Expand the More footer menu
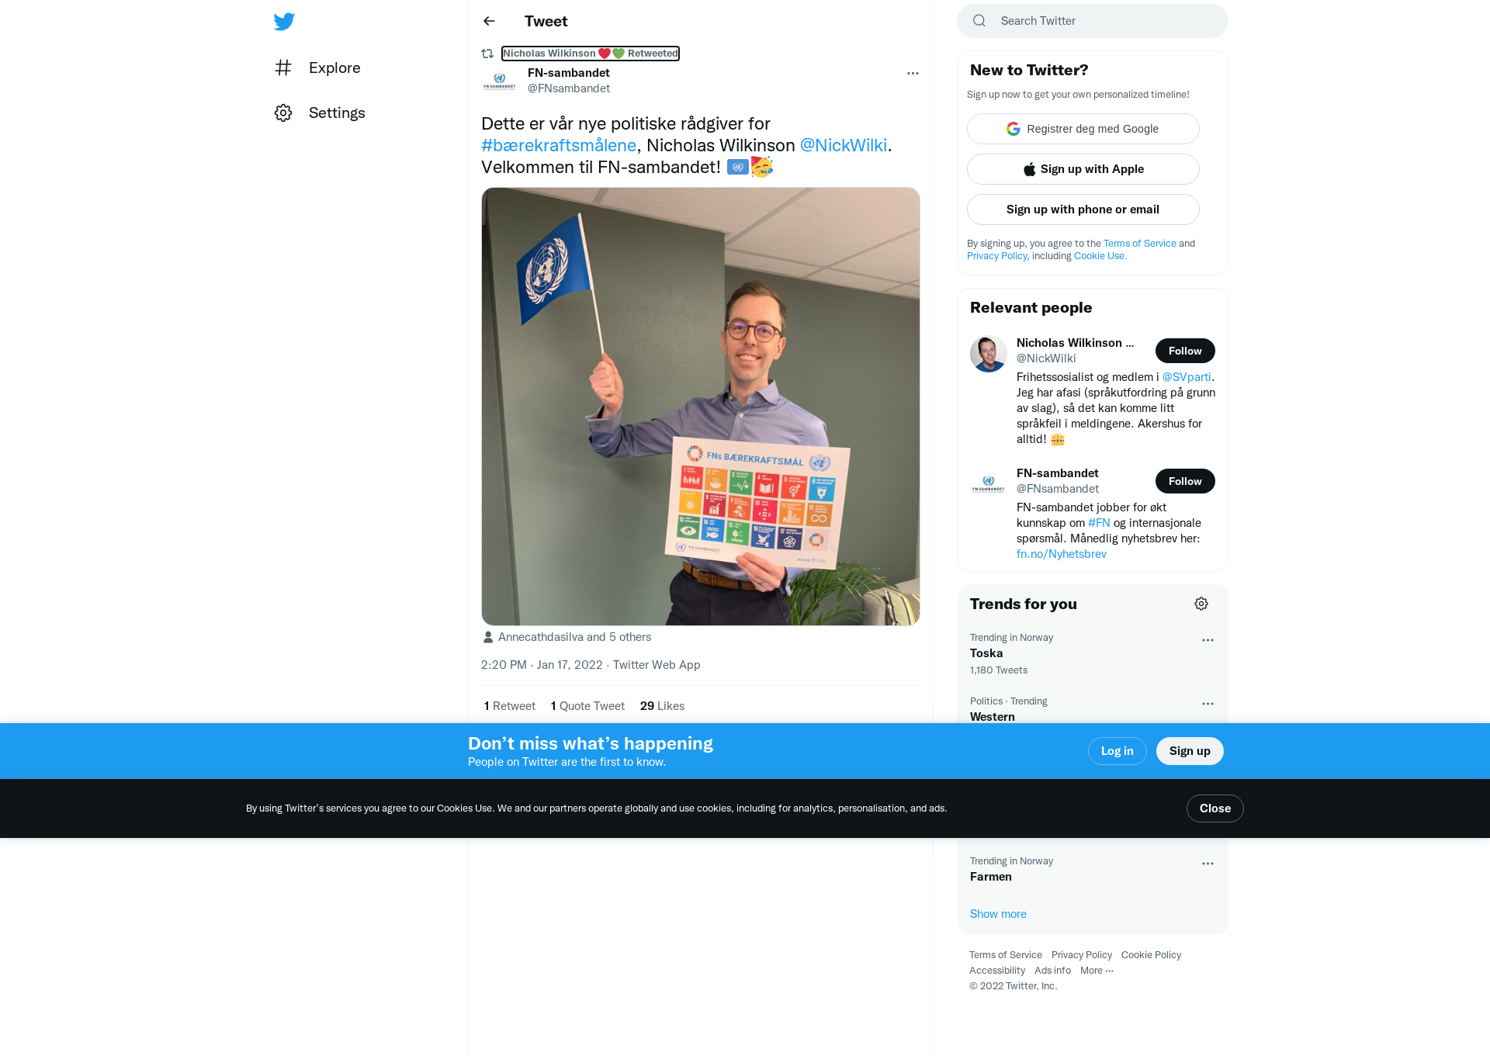Viewport: 1490px width, 1056px height. tap(1097, 971)
